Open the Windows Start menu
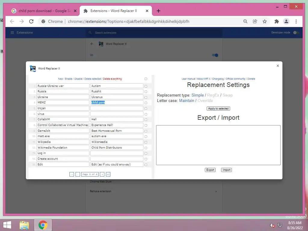308x231 pixels. click(x=7, y=225)
